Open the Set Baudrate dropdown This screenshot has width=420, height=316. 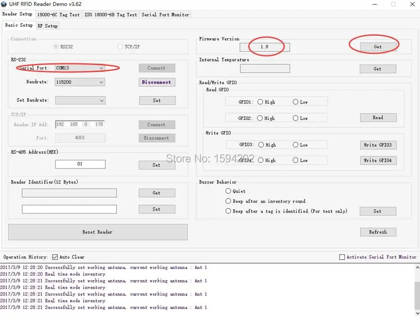click(101, 101)
